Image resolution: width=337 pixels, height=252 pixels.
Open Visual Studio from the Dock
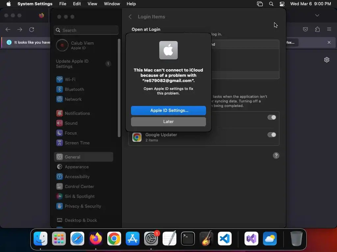pyautogui.click(x=251, y=239)
